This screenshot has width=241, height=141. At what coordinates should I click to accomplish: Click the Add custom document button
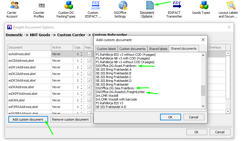28,119
